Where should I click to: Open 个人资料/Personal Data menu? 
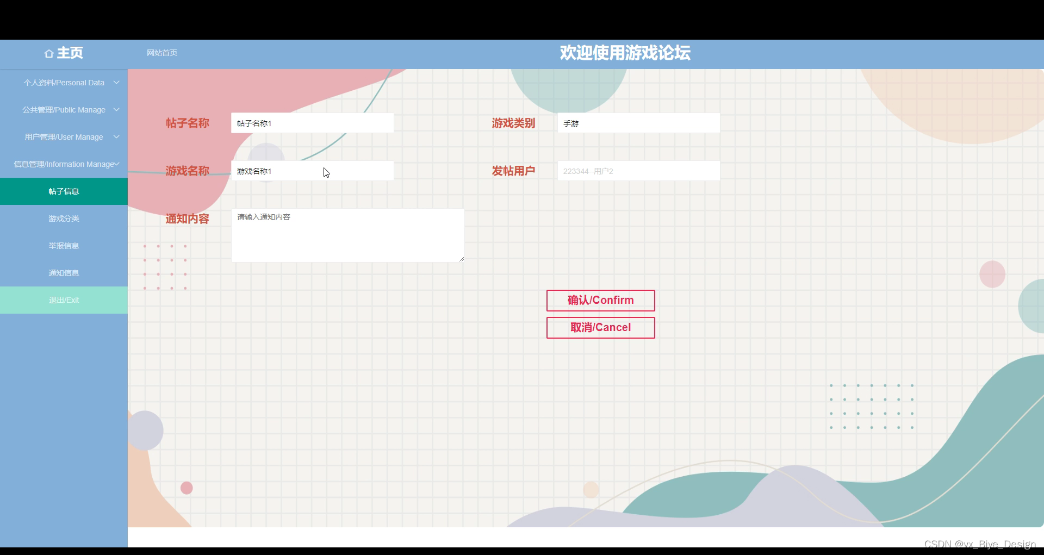coord(64,83)
